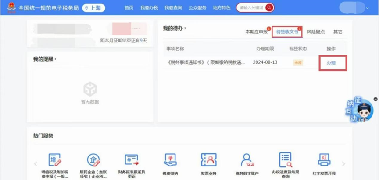Open 发票业务 invoice icon
This screenshot has width=379, height=180.
(209, 160)
